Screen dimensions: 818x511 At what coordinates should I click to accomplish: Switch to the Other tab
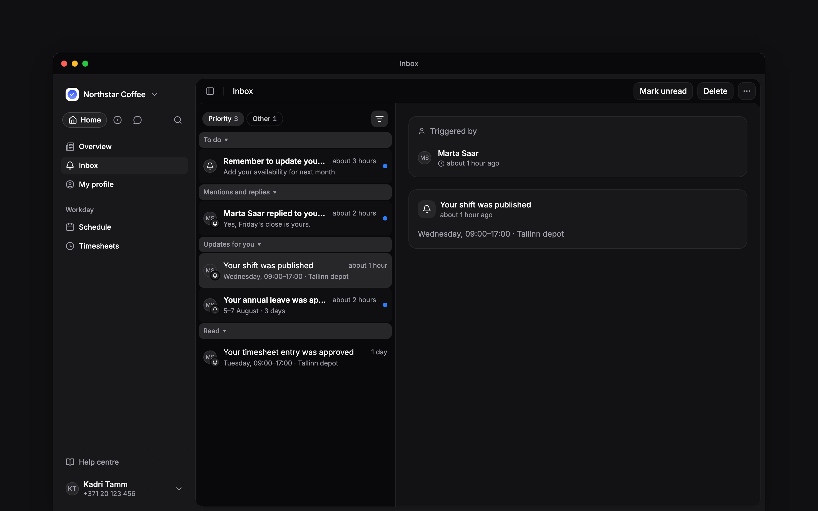click(265, 119)
